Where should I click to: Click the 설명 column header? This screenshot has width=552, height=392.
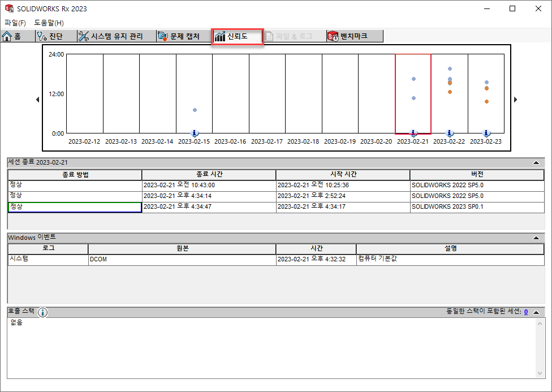tap(451, 249)
